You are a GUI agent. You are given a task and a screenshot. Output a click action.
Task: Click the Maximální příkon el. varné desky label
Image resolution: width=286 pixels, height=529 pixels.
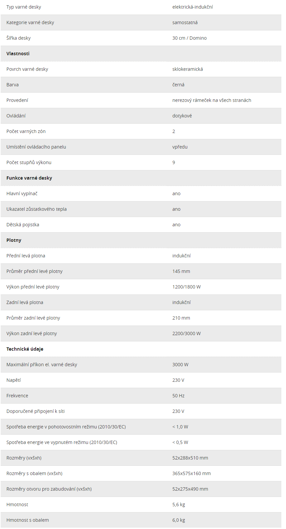point(42,365)
